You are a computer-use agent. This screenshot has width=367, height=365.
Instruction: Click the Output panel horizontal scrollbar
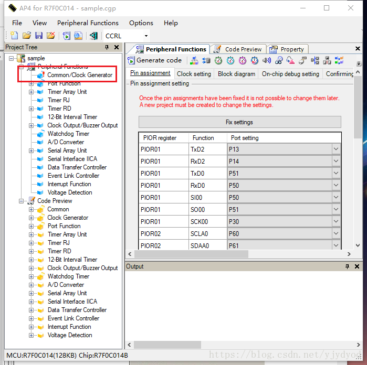167,345
